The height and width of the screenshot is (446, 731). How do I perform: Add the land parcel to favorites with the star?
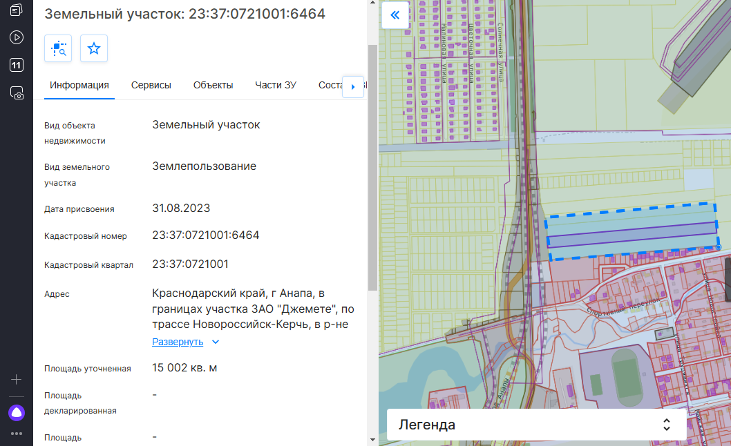pos(94,48)
